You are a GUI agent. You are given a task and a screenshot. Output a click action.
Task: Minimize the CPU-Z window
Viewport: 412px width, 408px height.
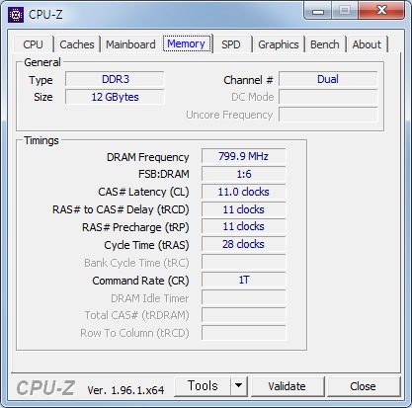point(317,11)
